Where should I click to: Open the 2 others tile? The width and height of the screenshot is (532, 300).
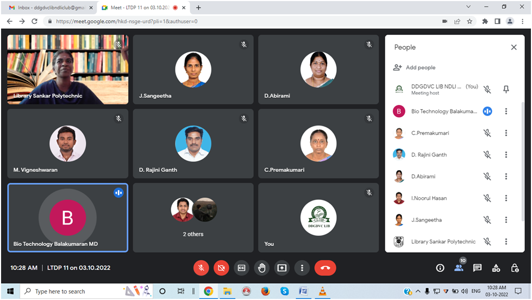click(x=193, y=217)
